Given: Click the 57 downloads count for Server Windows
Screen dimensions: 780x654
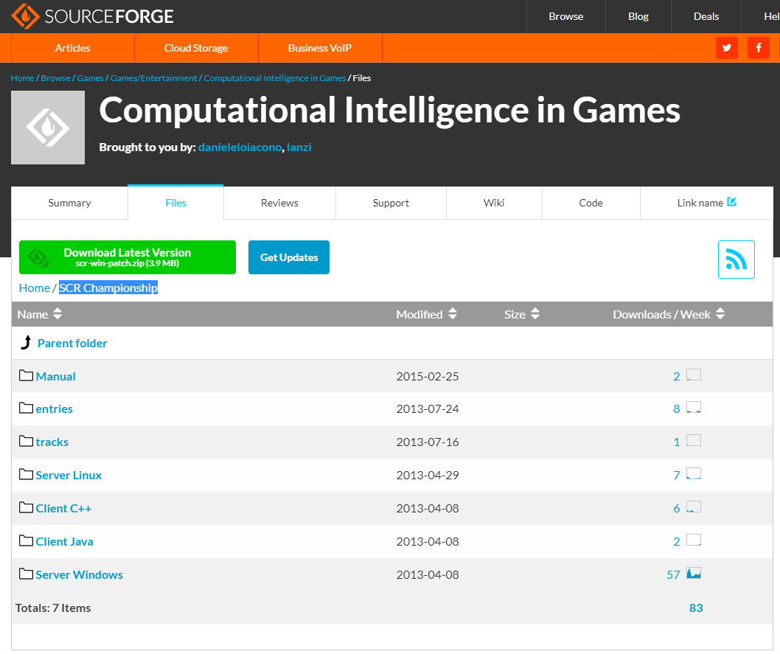Looking at the screenshot, I should (673, 575).
